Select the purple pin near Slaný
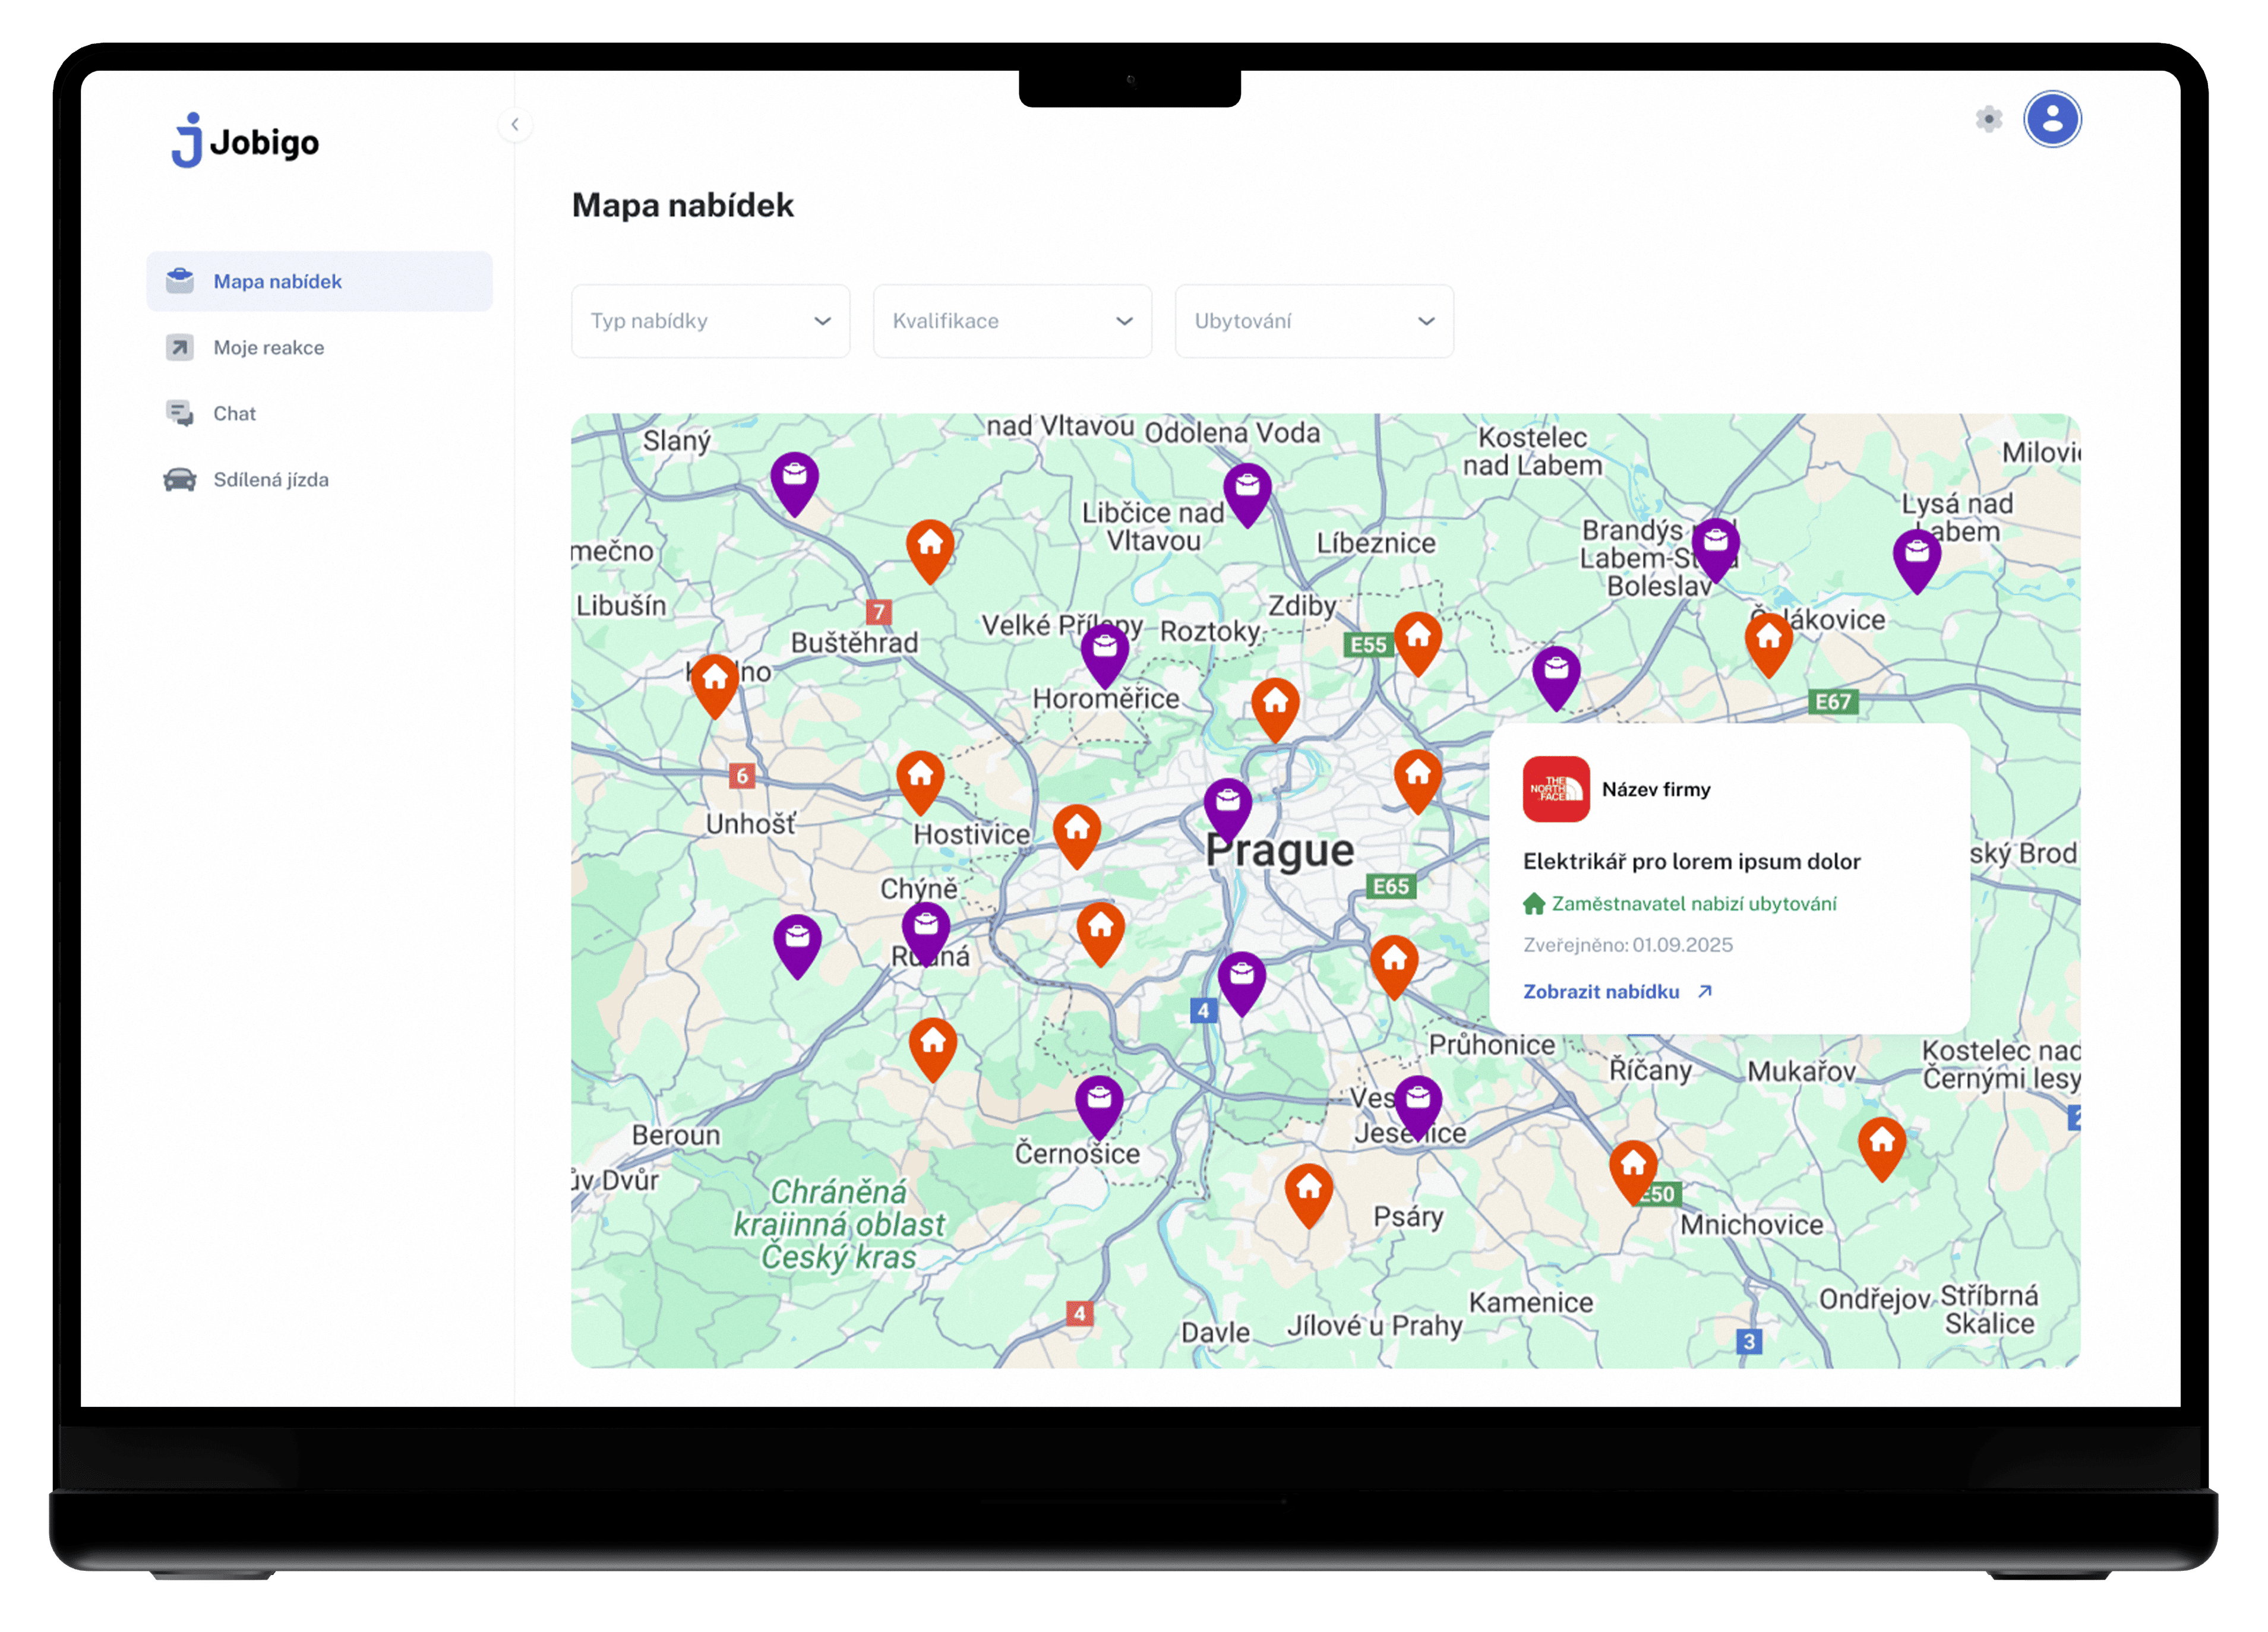The height and width of the screenshot is (1632, 2268). point(795,482)
